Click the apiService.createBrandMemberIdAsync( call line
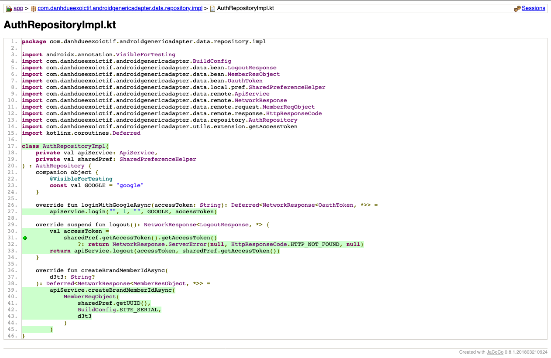This screenshot has width=551, height=358. [113, 290]
